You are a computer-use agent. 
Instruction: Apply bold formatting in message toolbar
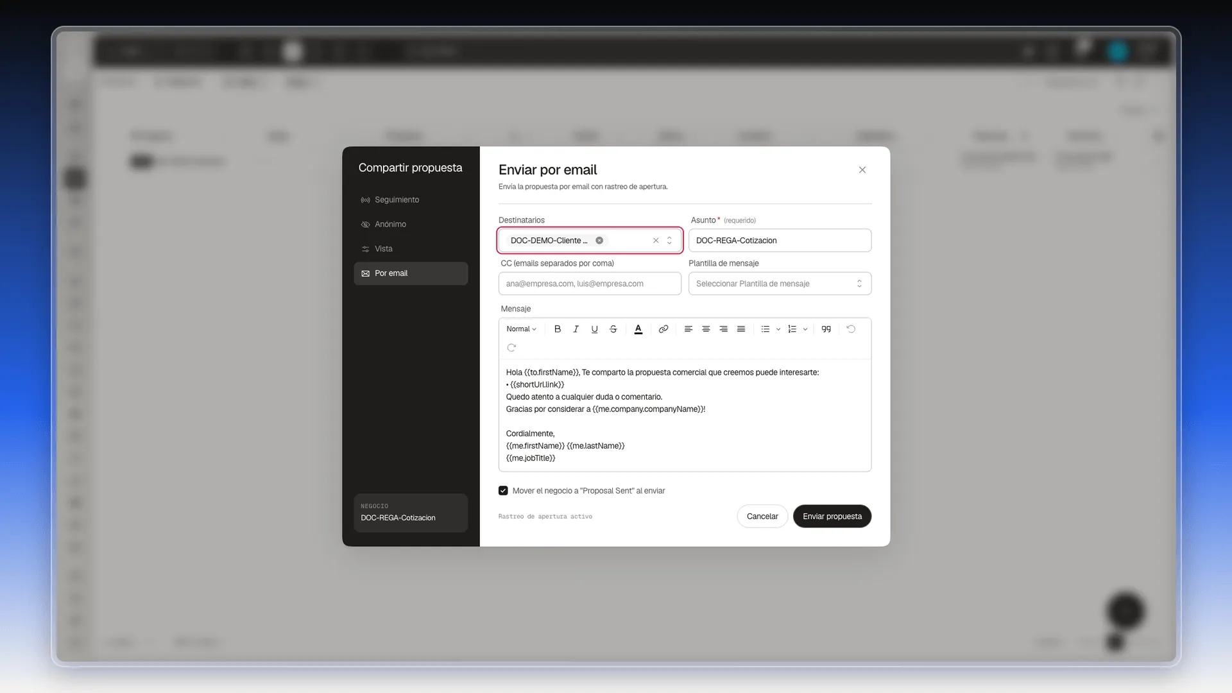tap(558, 329)
